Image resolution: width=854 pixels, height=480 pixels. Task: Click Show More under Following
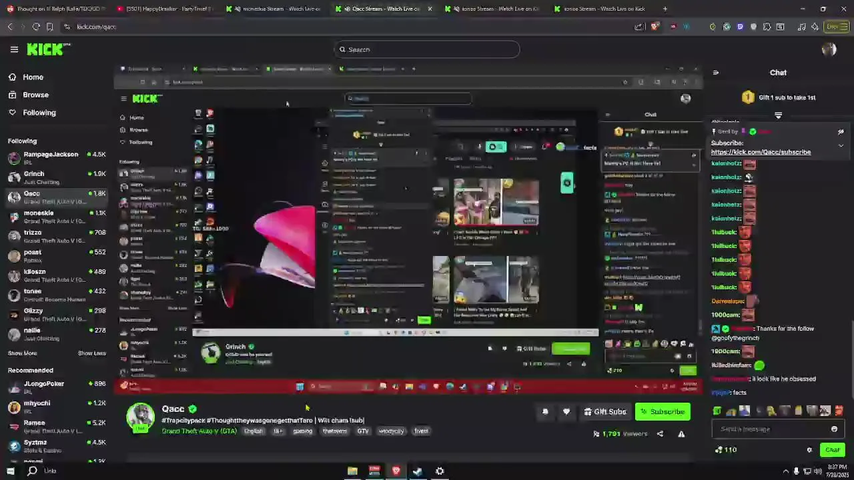click(x=22, y=353)
